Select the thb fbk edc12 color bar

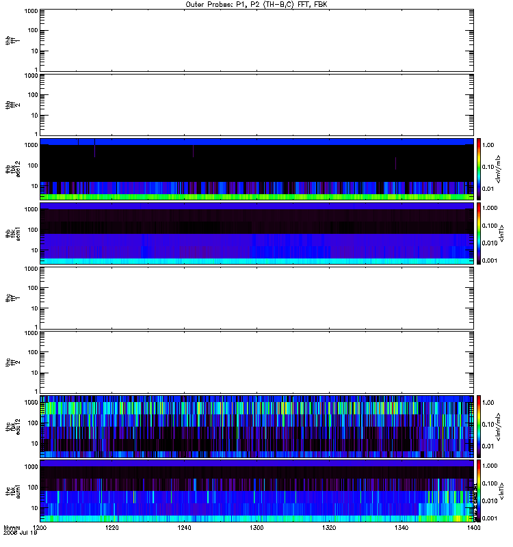479,169
